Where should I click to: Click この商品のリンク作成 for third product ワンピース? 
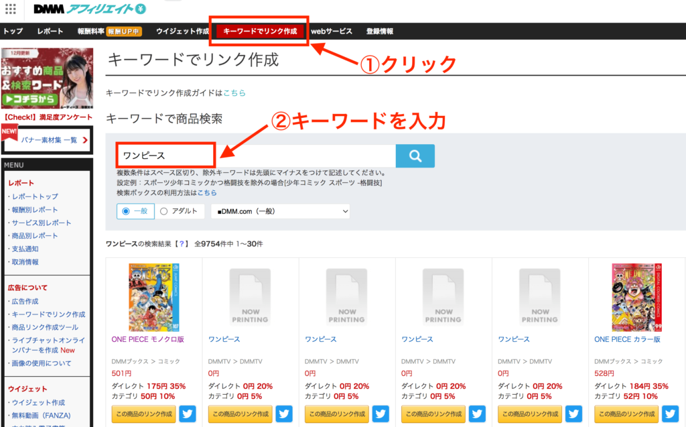click(337, 414)
